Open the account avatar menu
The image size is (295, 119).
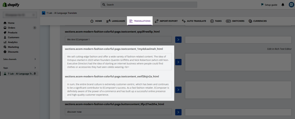point(292,5)
